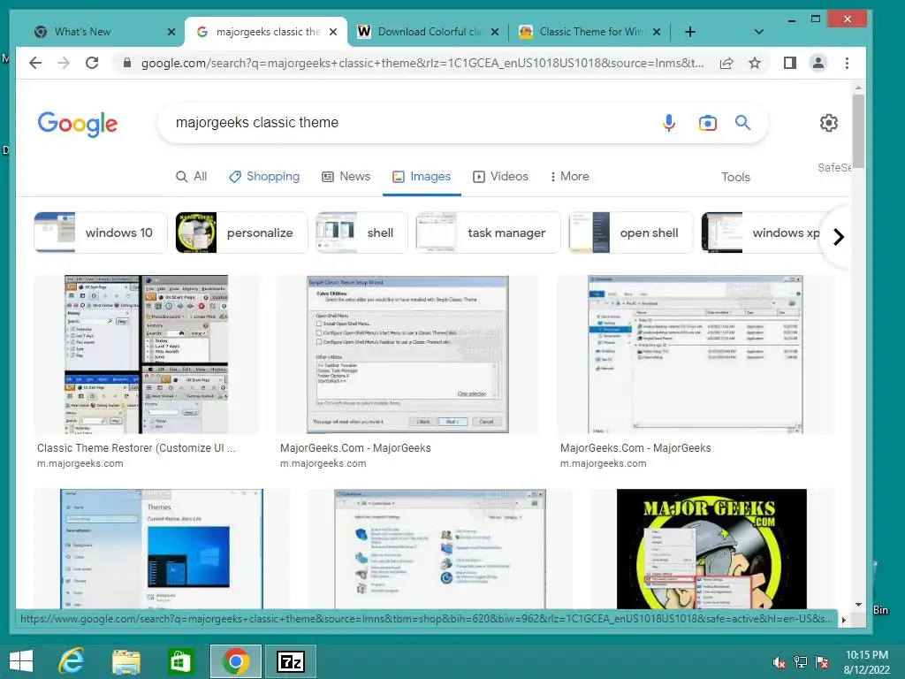Screen dimensions: 905x679
Task: Open the Major Geeks logo thumbnail
Action: pos(711,549)
